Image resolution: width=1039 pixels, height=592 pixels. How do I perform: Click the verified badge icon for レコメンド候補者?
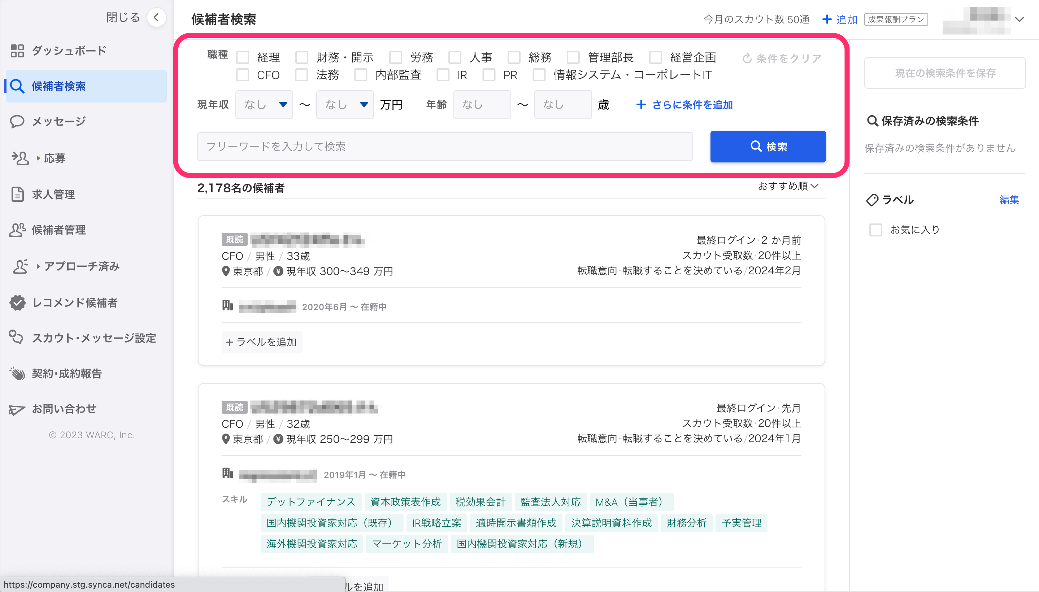click(x=17, y=302)
